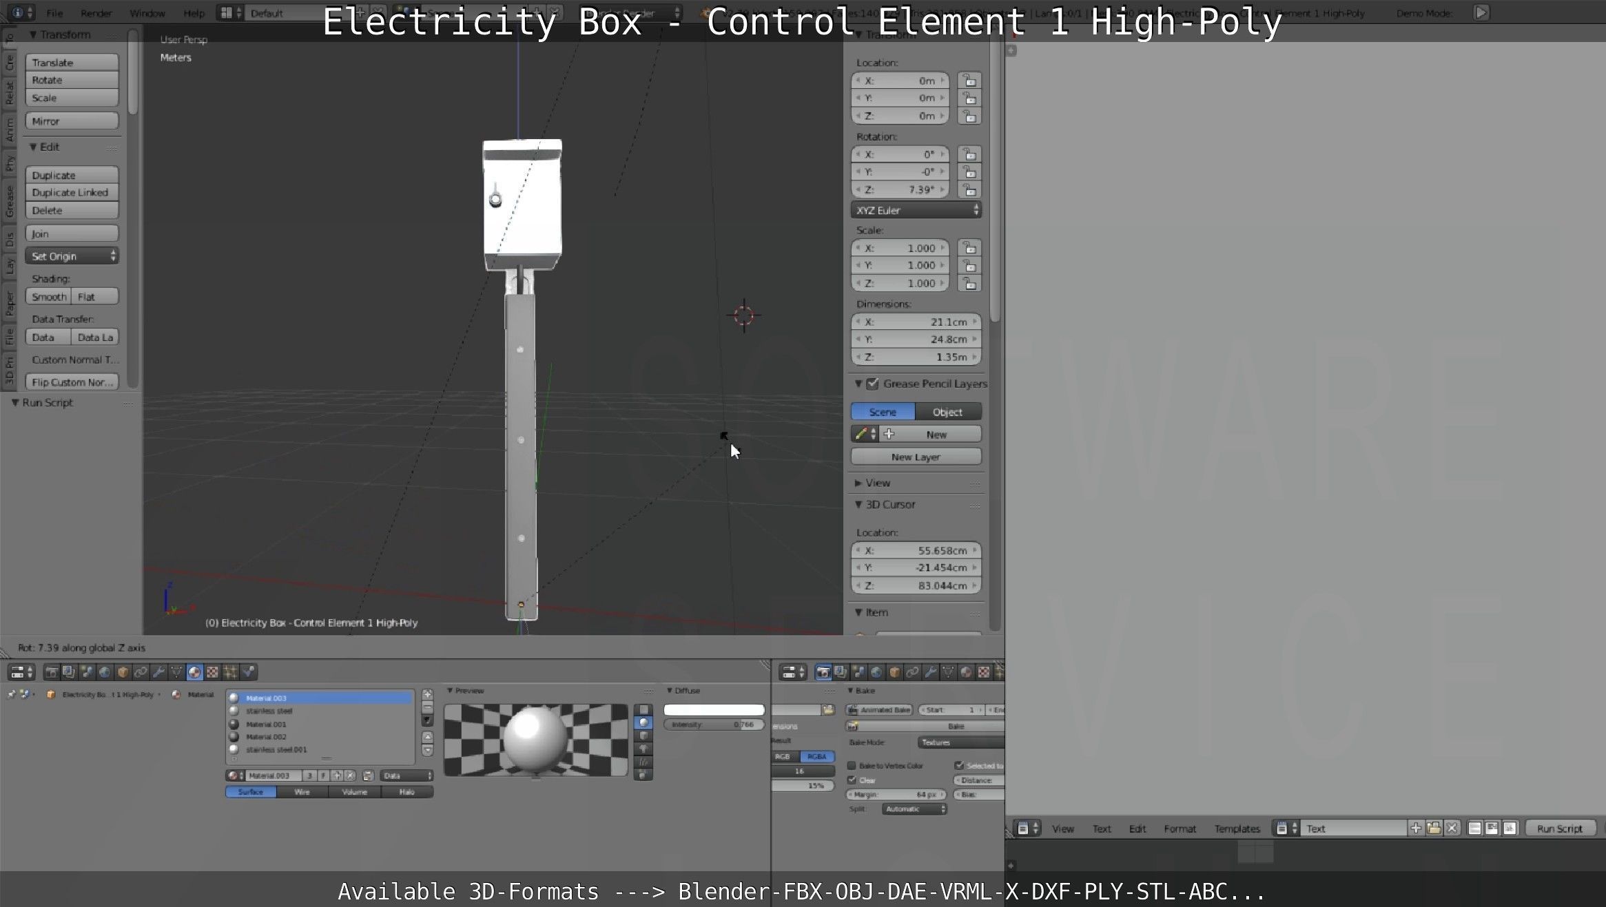The image size is (1606, 907).
Task: Create new text block with plus icon
Action: tap(1415, 828)
